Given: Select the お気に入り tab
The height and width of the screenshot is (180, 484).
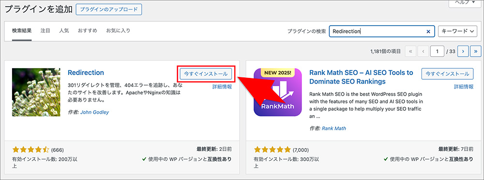Looking at the screenshot, I should coord(118,30).
